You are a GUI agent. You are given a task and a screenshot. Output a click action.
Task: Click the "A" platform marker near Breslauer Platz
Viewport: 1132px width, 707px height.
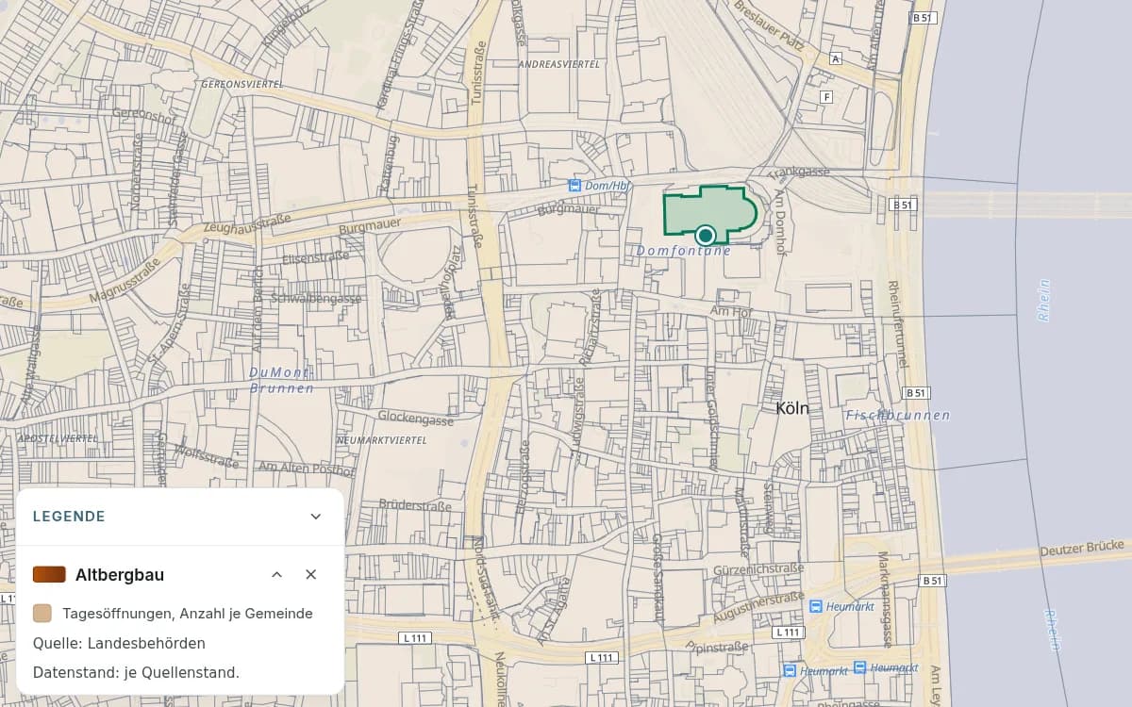(834, 58)
